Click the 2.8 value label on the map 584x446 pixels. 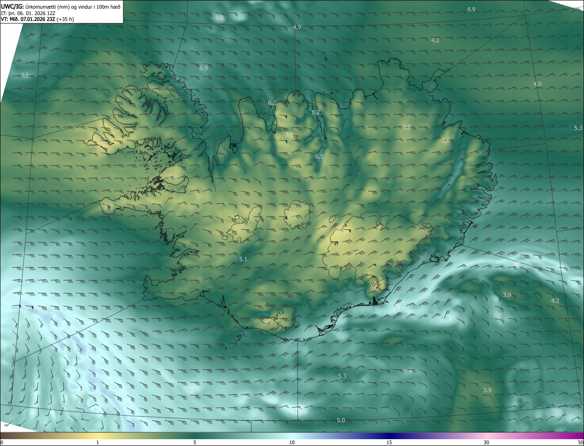407,126
